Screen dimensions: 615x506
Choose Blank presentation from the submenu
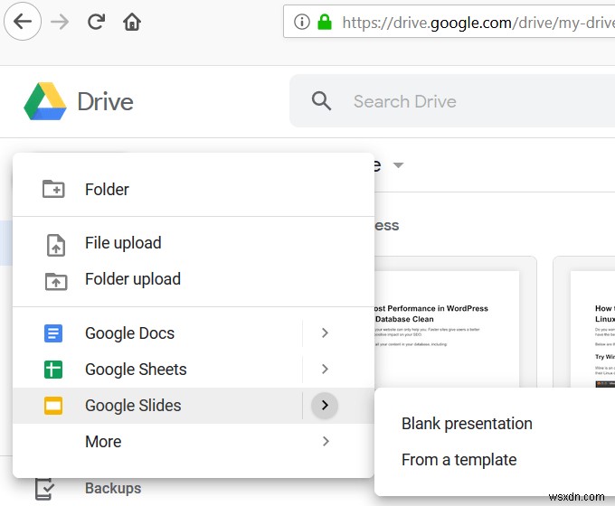click(467, 424)
